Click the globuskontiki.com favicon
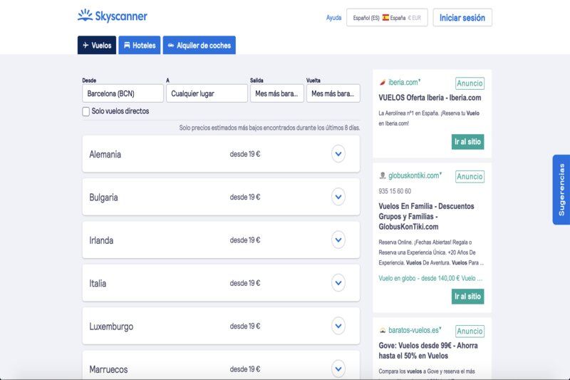 tap(383, 175)
